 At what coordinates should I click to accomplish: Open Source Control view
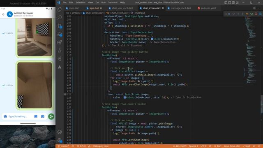60,25
